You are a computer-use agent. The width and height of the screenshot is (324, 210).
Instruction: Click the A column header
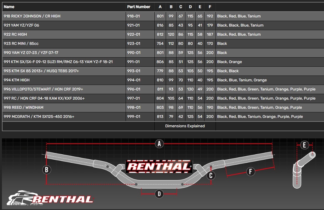[x=160, y=7]
